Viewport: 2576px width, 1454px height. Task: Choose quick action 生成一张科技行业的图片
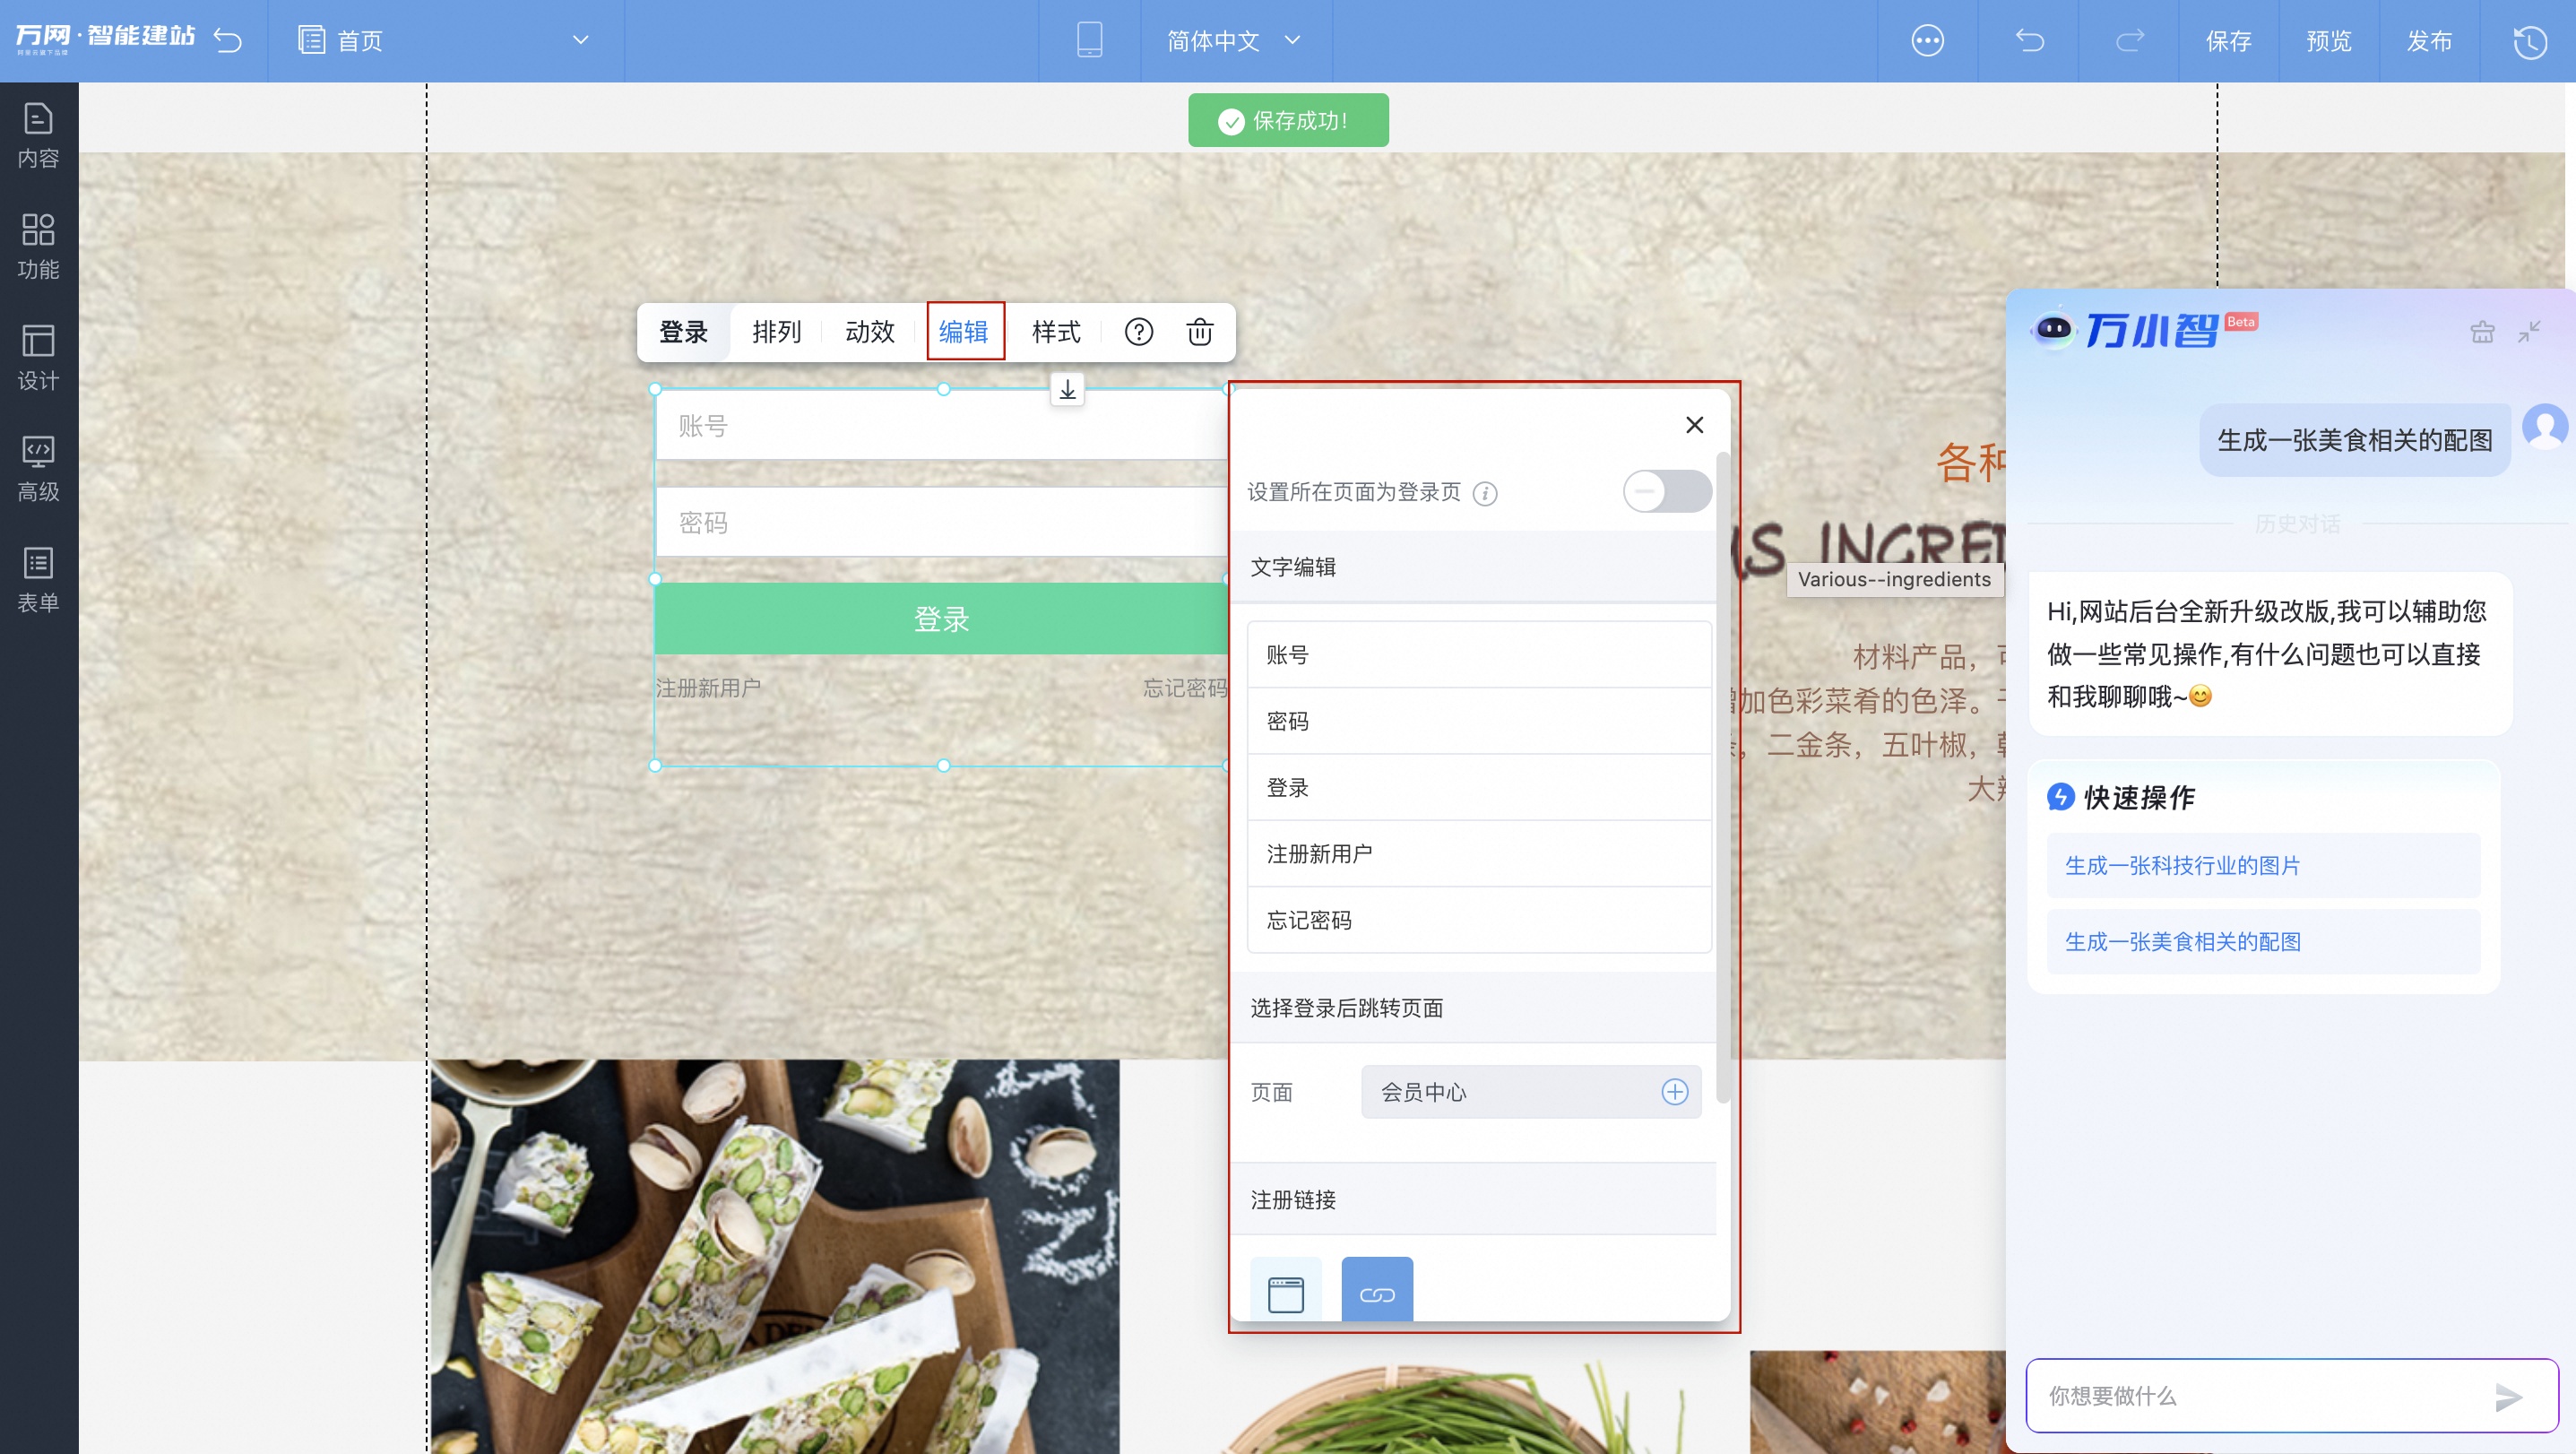click(x=2264, y=865)
